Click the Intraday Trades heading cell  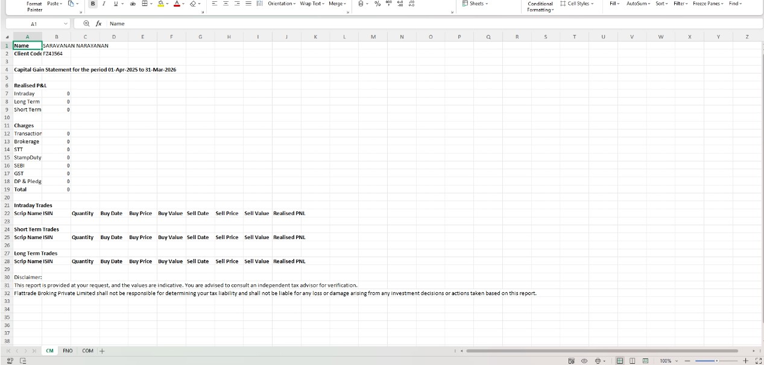[x=33, y=205]
